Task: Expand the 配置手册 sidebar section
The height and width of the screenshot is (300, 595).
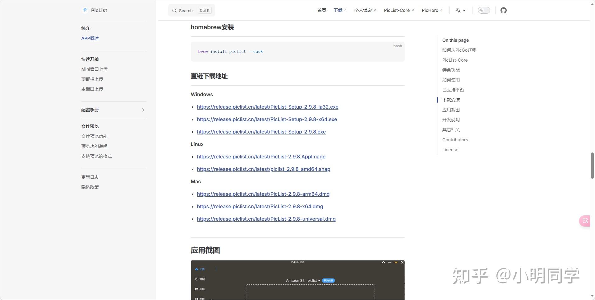Action: tap(143, 110)
